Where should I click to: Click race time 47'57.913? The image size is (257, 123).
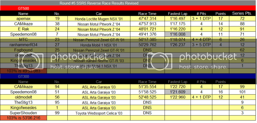point(147,24)
